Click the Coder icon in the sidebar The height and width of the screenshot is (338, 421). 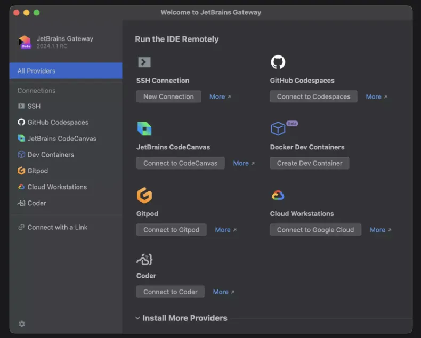(x=21, y=203)
